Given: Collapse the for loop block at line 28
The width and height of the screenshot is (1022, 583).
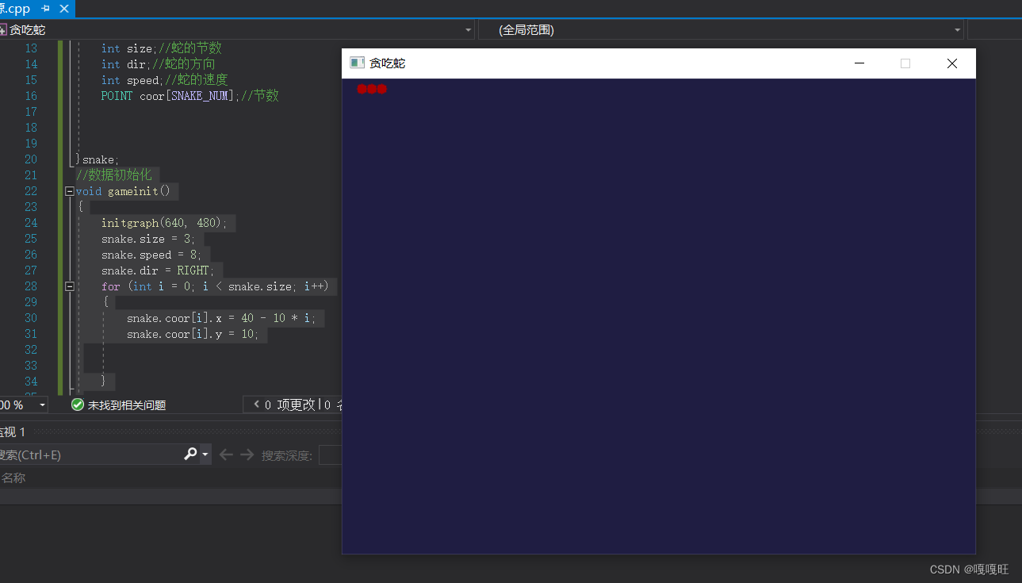Looking at the screenshot, I should (70, 286).
